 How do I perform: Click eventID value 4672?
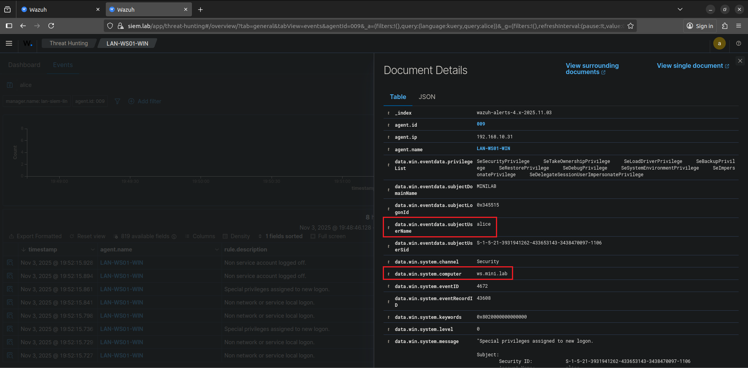(x=482, y=286)
